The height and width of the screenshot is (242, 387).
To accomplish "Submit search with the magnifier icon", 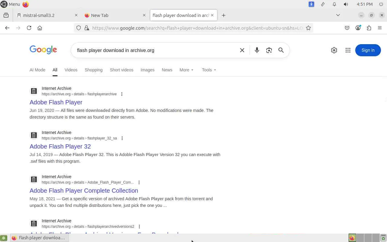I will point(281,50).
